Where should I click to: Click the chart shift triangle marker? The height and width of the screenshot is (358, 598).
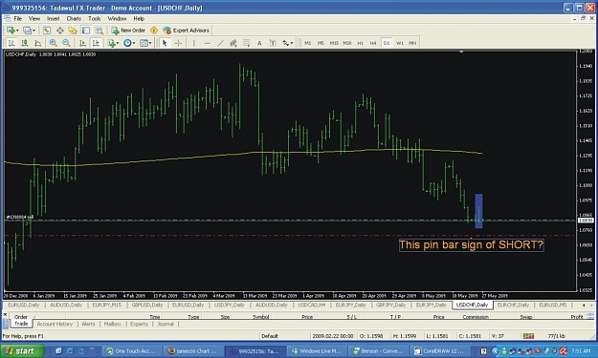click(x=461, y=52)
